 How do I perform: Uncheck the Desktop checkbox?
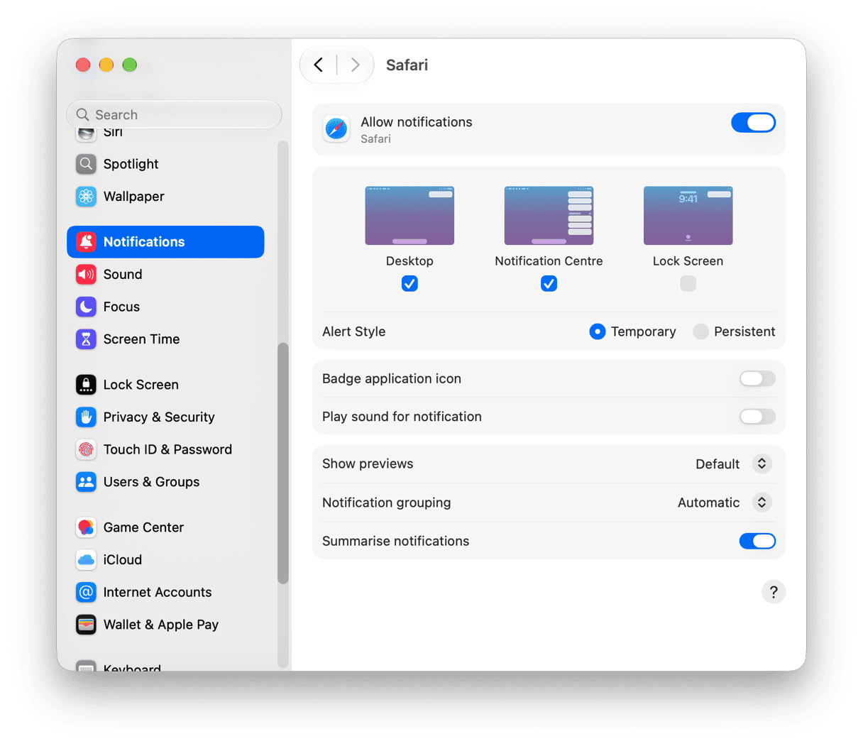click(x=409, y=284)
